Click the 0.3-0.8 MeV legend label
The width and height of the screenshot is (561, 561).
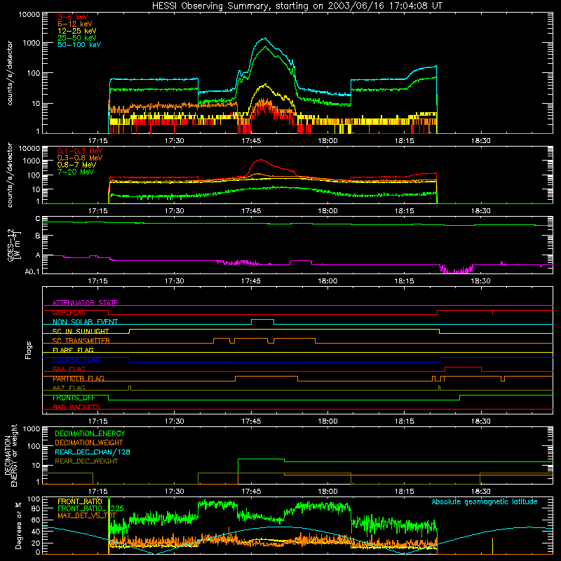click(x=80, y=158)
